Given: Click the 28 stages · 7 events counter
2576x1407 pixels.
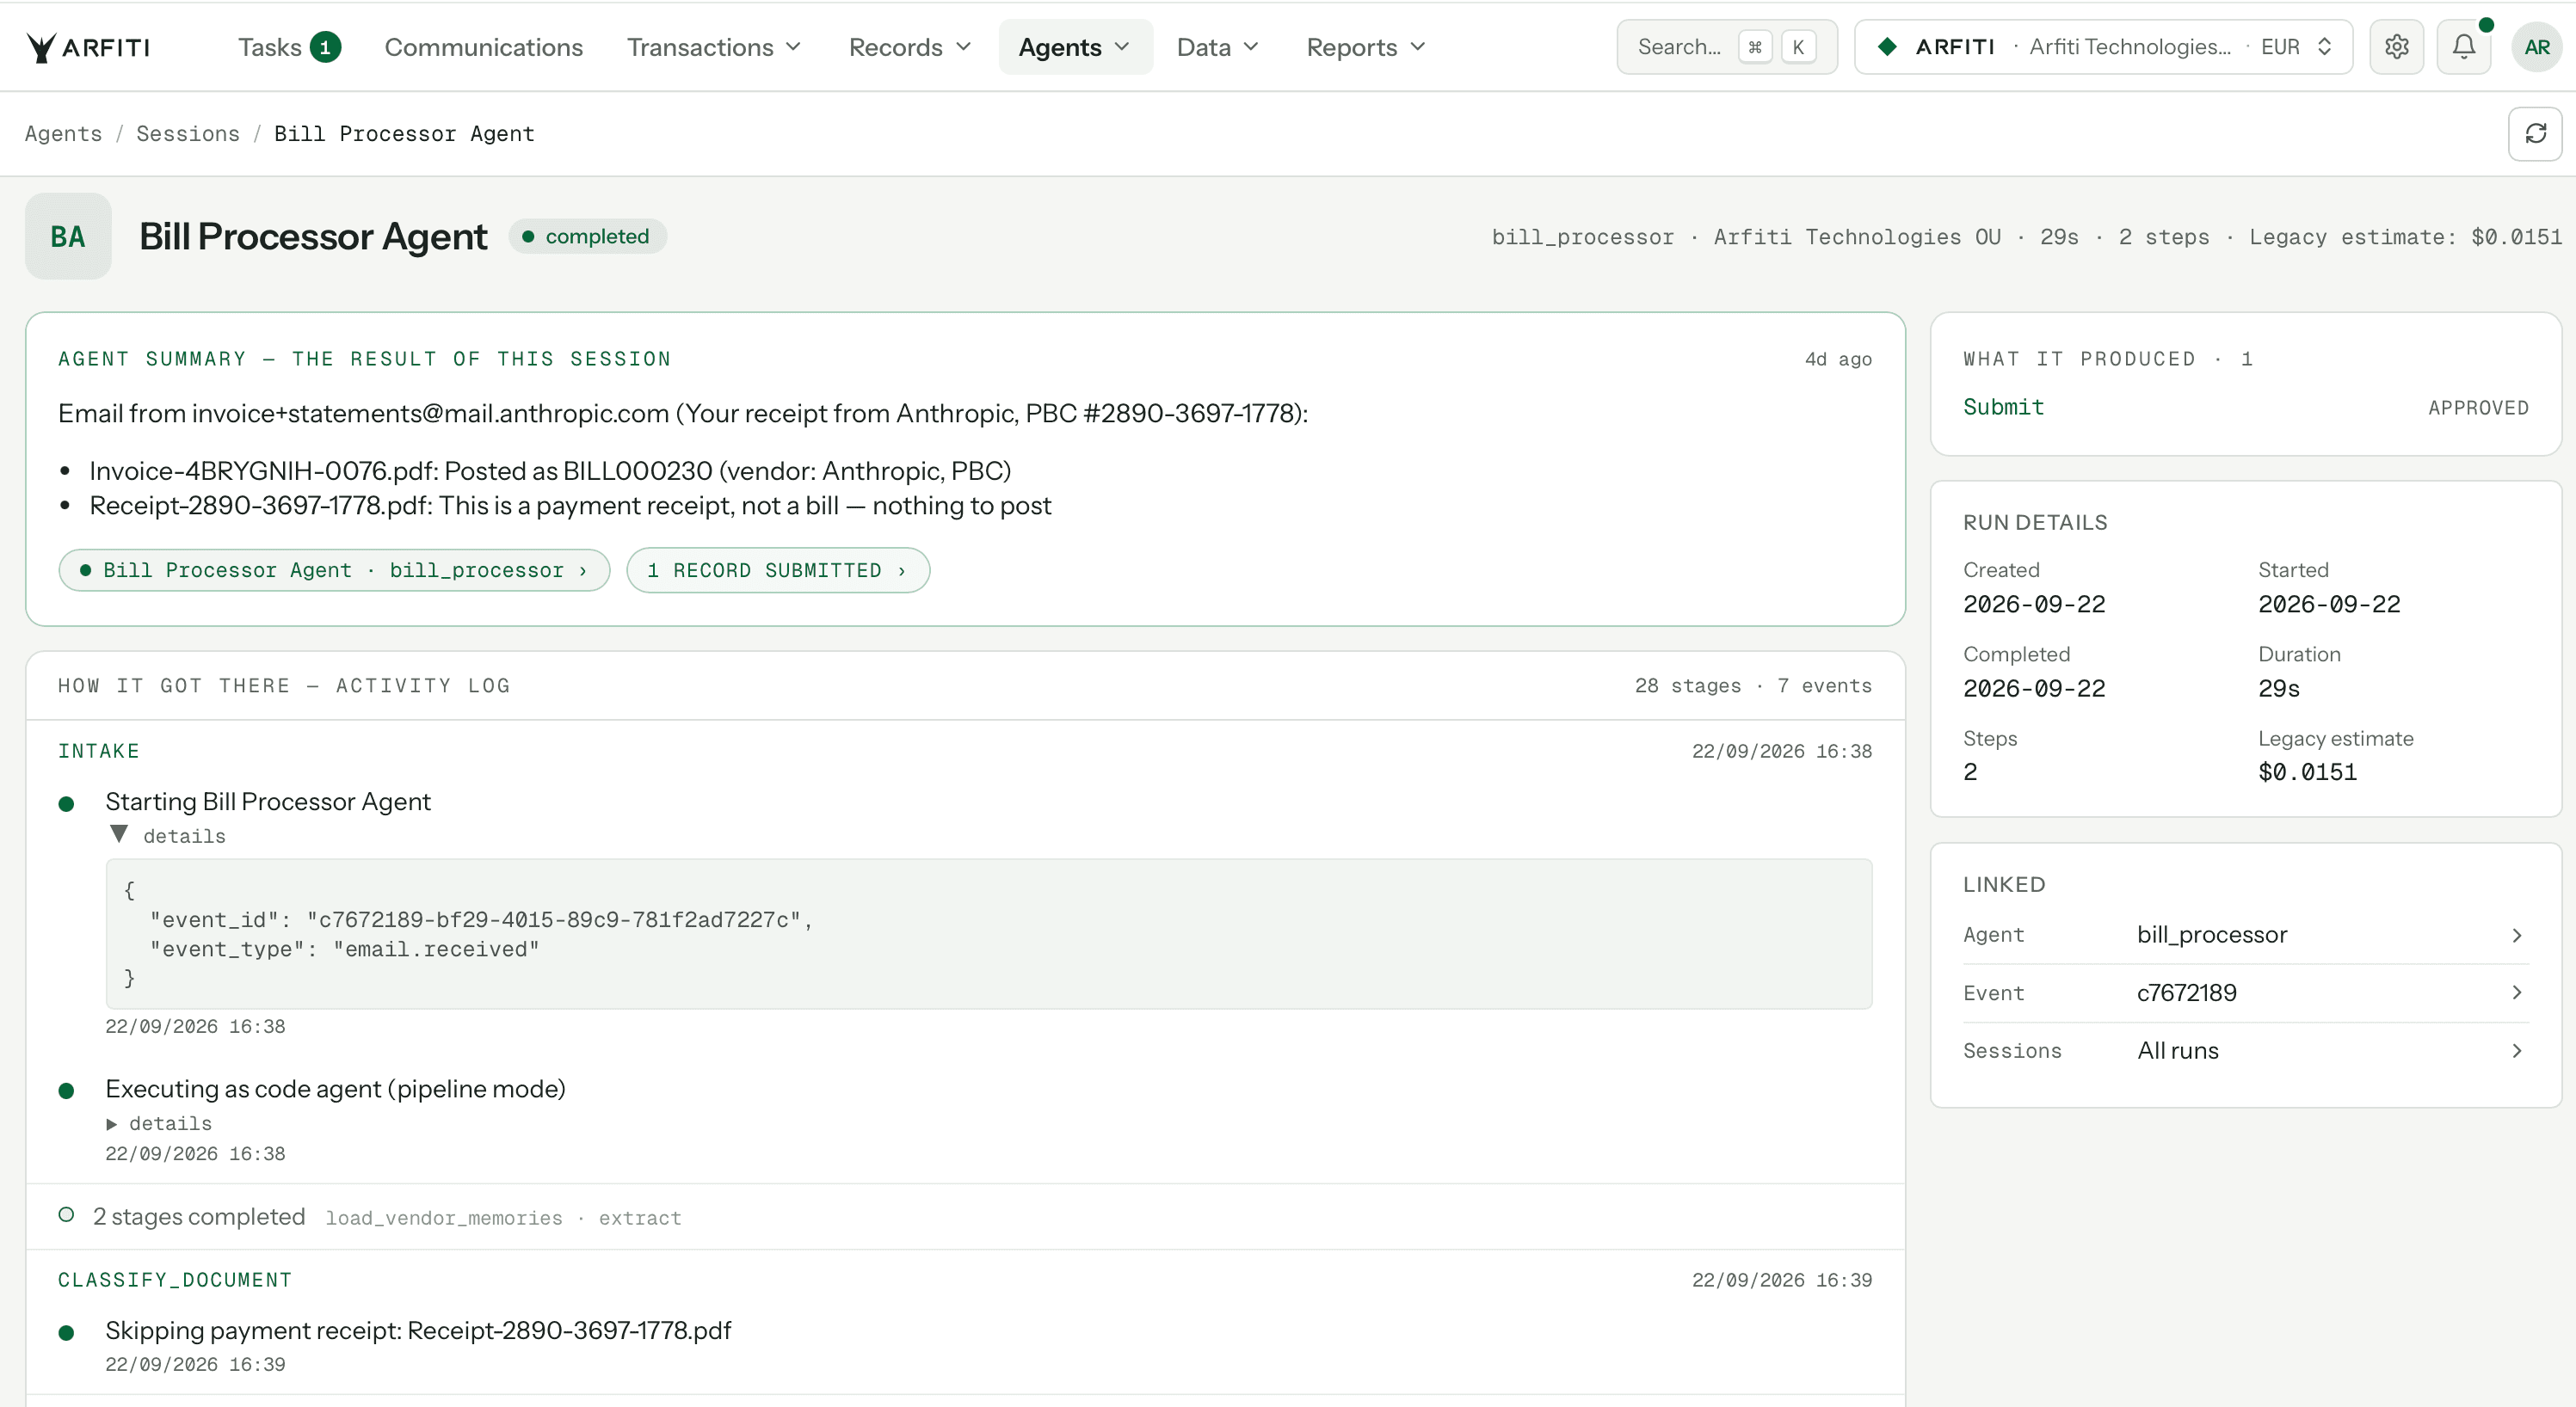Looking at the screenshot, I should coord(1753,685).
